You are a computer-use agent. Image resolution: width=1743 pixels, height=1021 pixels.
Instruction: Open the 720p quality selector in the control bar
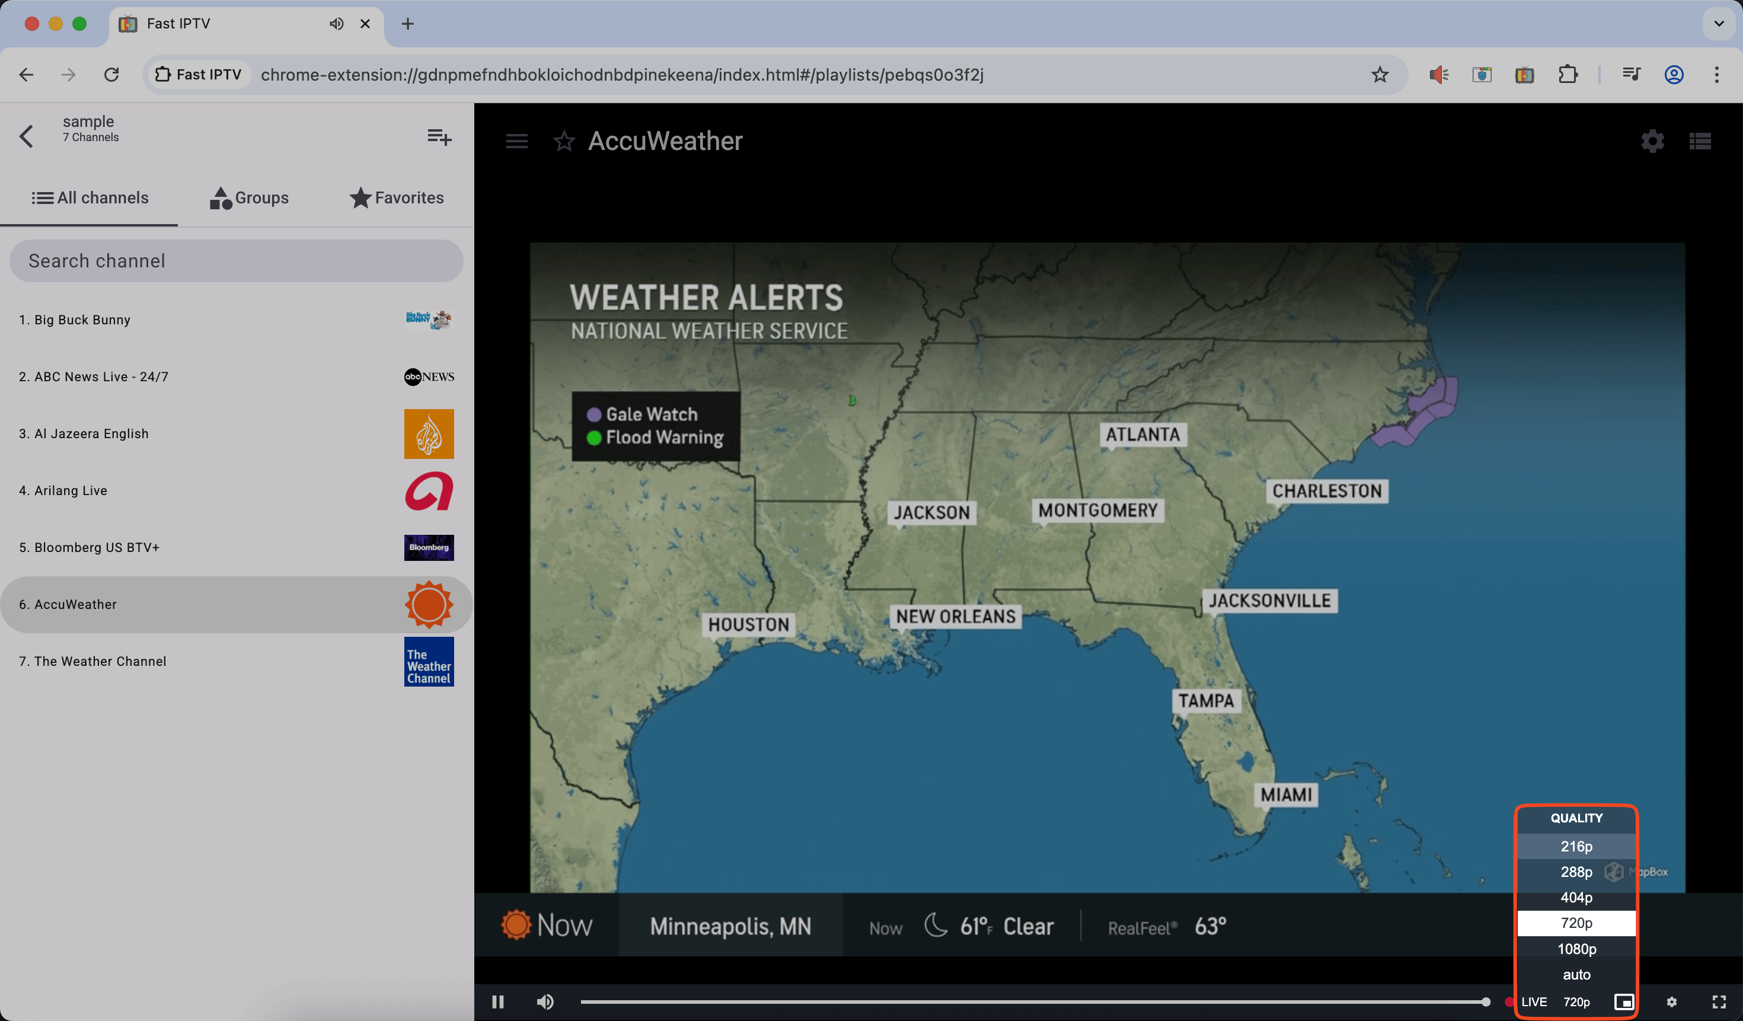1576,1001
